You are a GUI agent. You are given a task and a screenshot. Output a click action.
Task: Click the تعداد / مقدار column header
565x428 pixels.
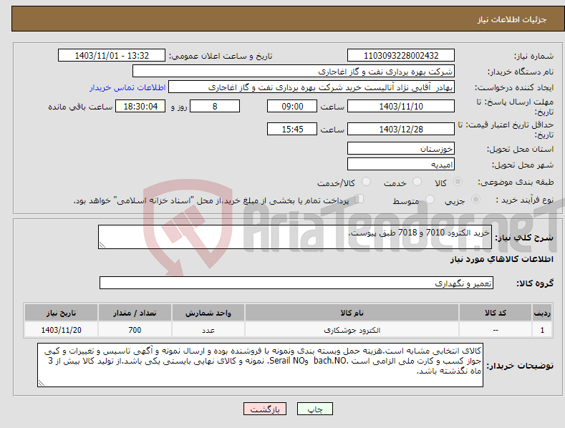[135, 313]
